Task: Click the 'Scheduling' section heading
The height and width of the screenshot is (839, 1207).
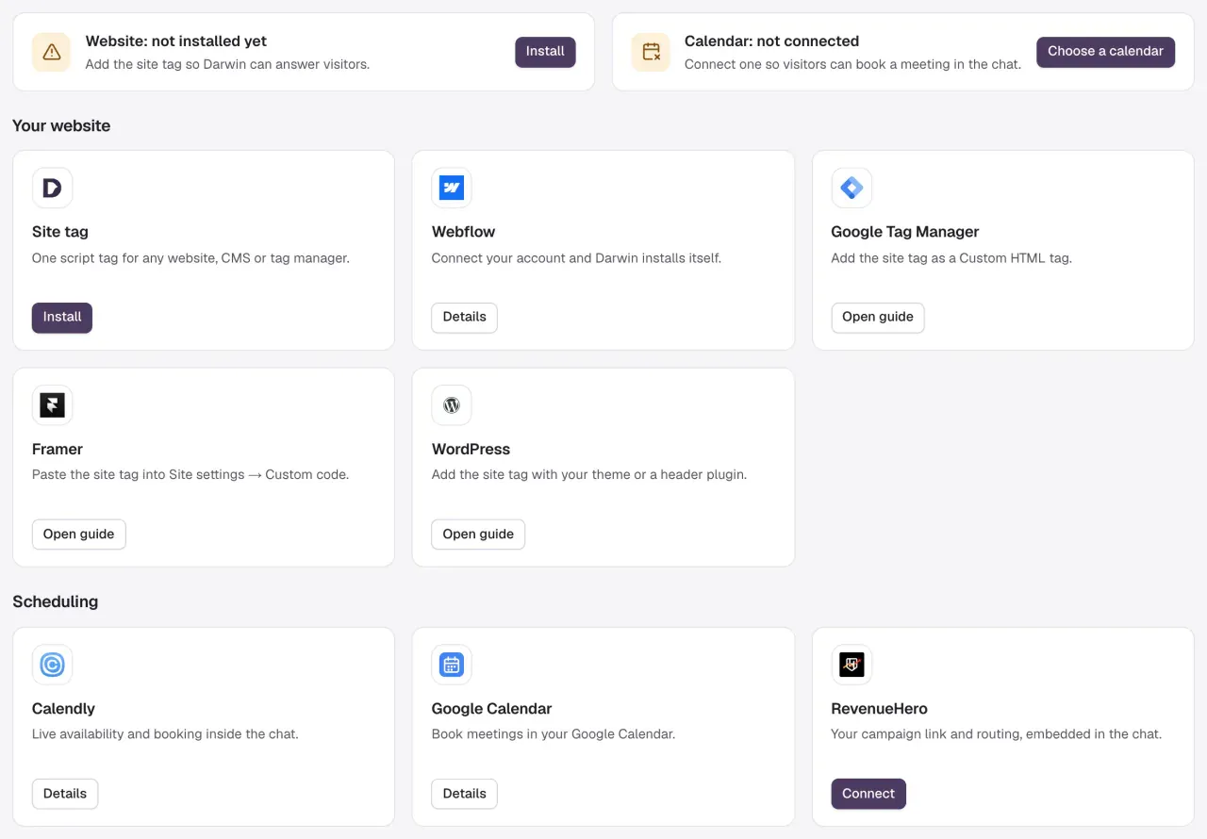Action: point(55,601)
